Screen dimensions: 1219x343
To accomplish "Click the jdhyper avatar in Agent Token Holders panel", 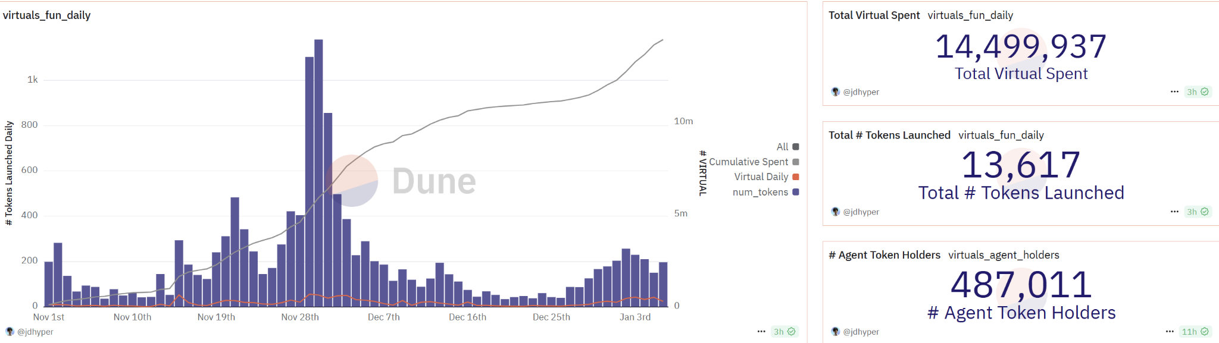I will click(835, 332).
